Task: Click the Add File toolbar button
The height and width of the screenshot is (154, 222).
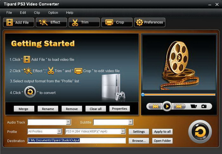Action: click(x=18, y=22)
